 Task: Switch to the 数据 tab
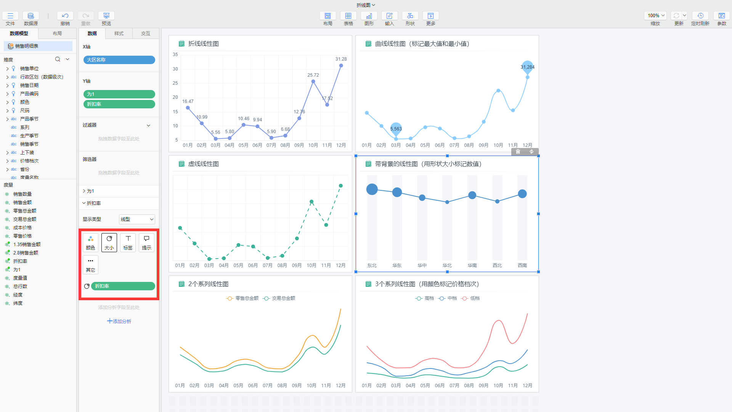[92, 34]
